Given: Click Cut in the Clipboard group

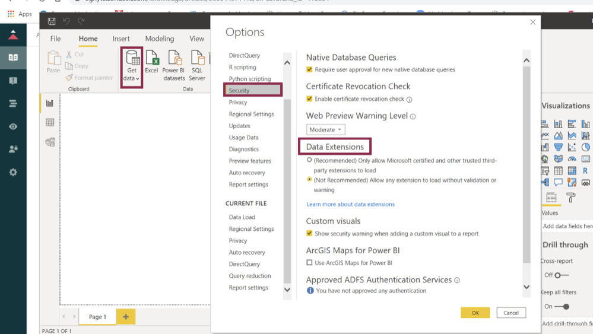Looking at the screenshot, I should [x=75, y=55].
